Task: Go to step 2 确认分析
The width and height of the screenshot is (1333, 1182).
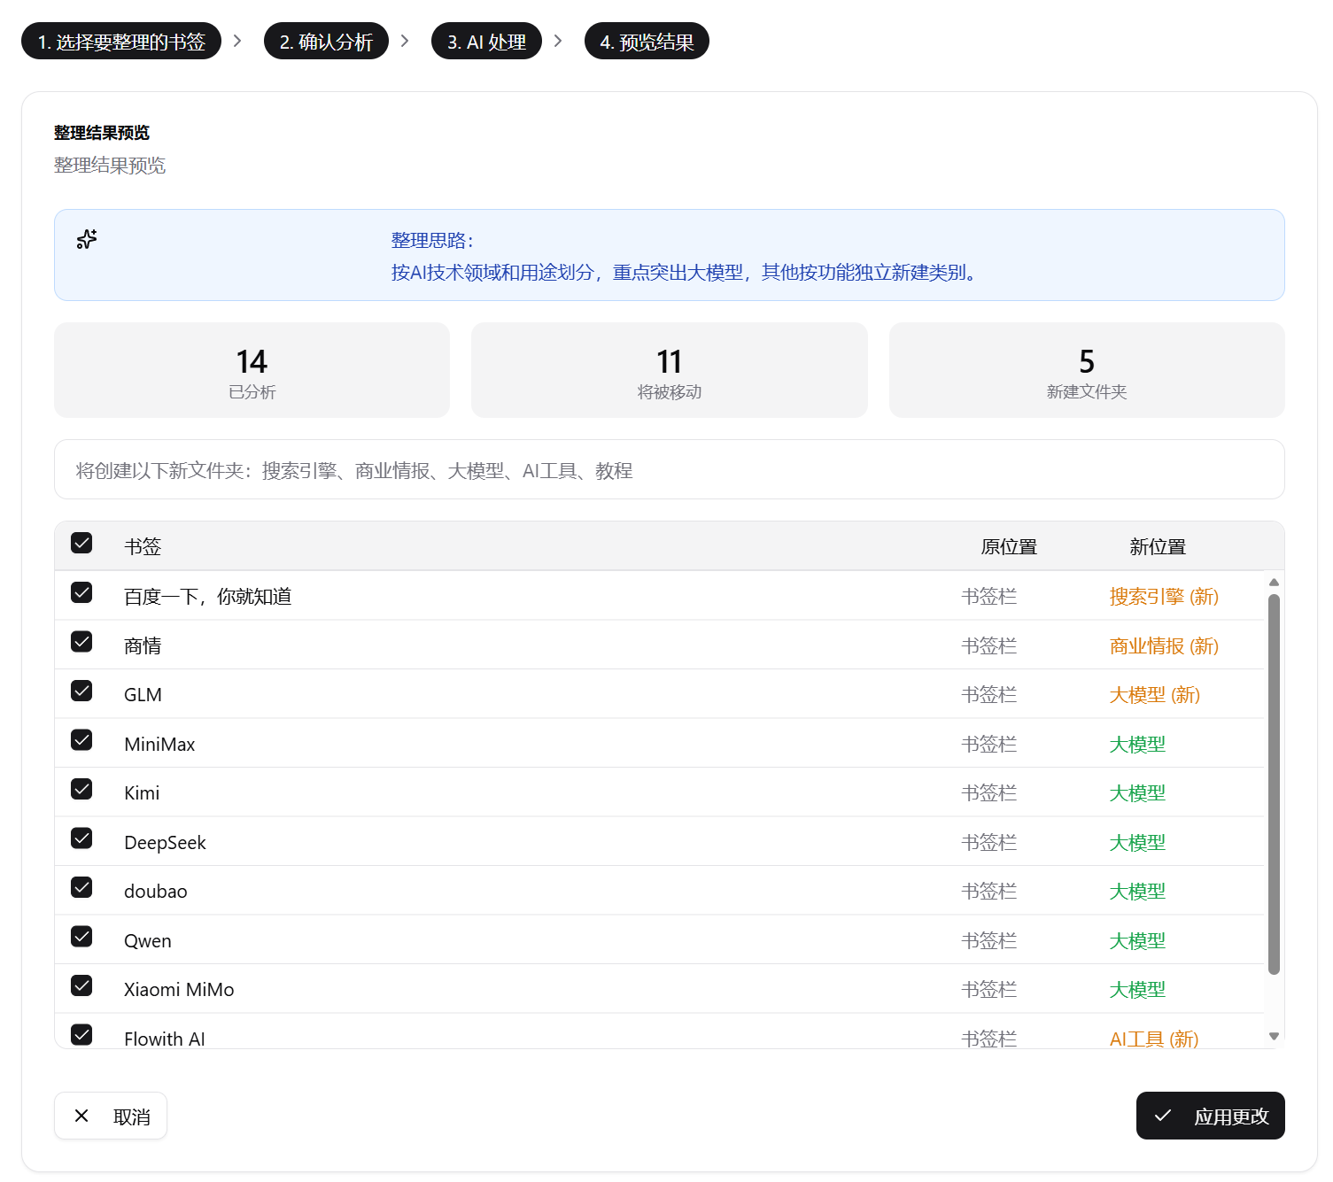Action: pos(326,41)
